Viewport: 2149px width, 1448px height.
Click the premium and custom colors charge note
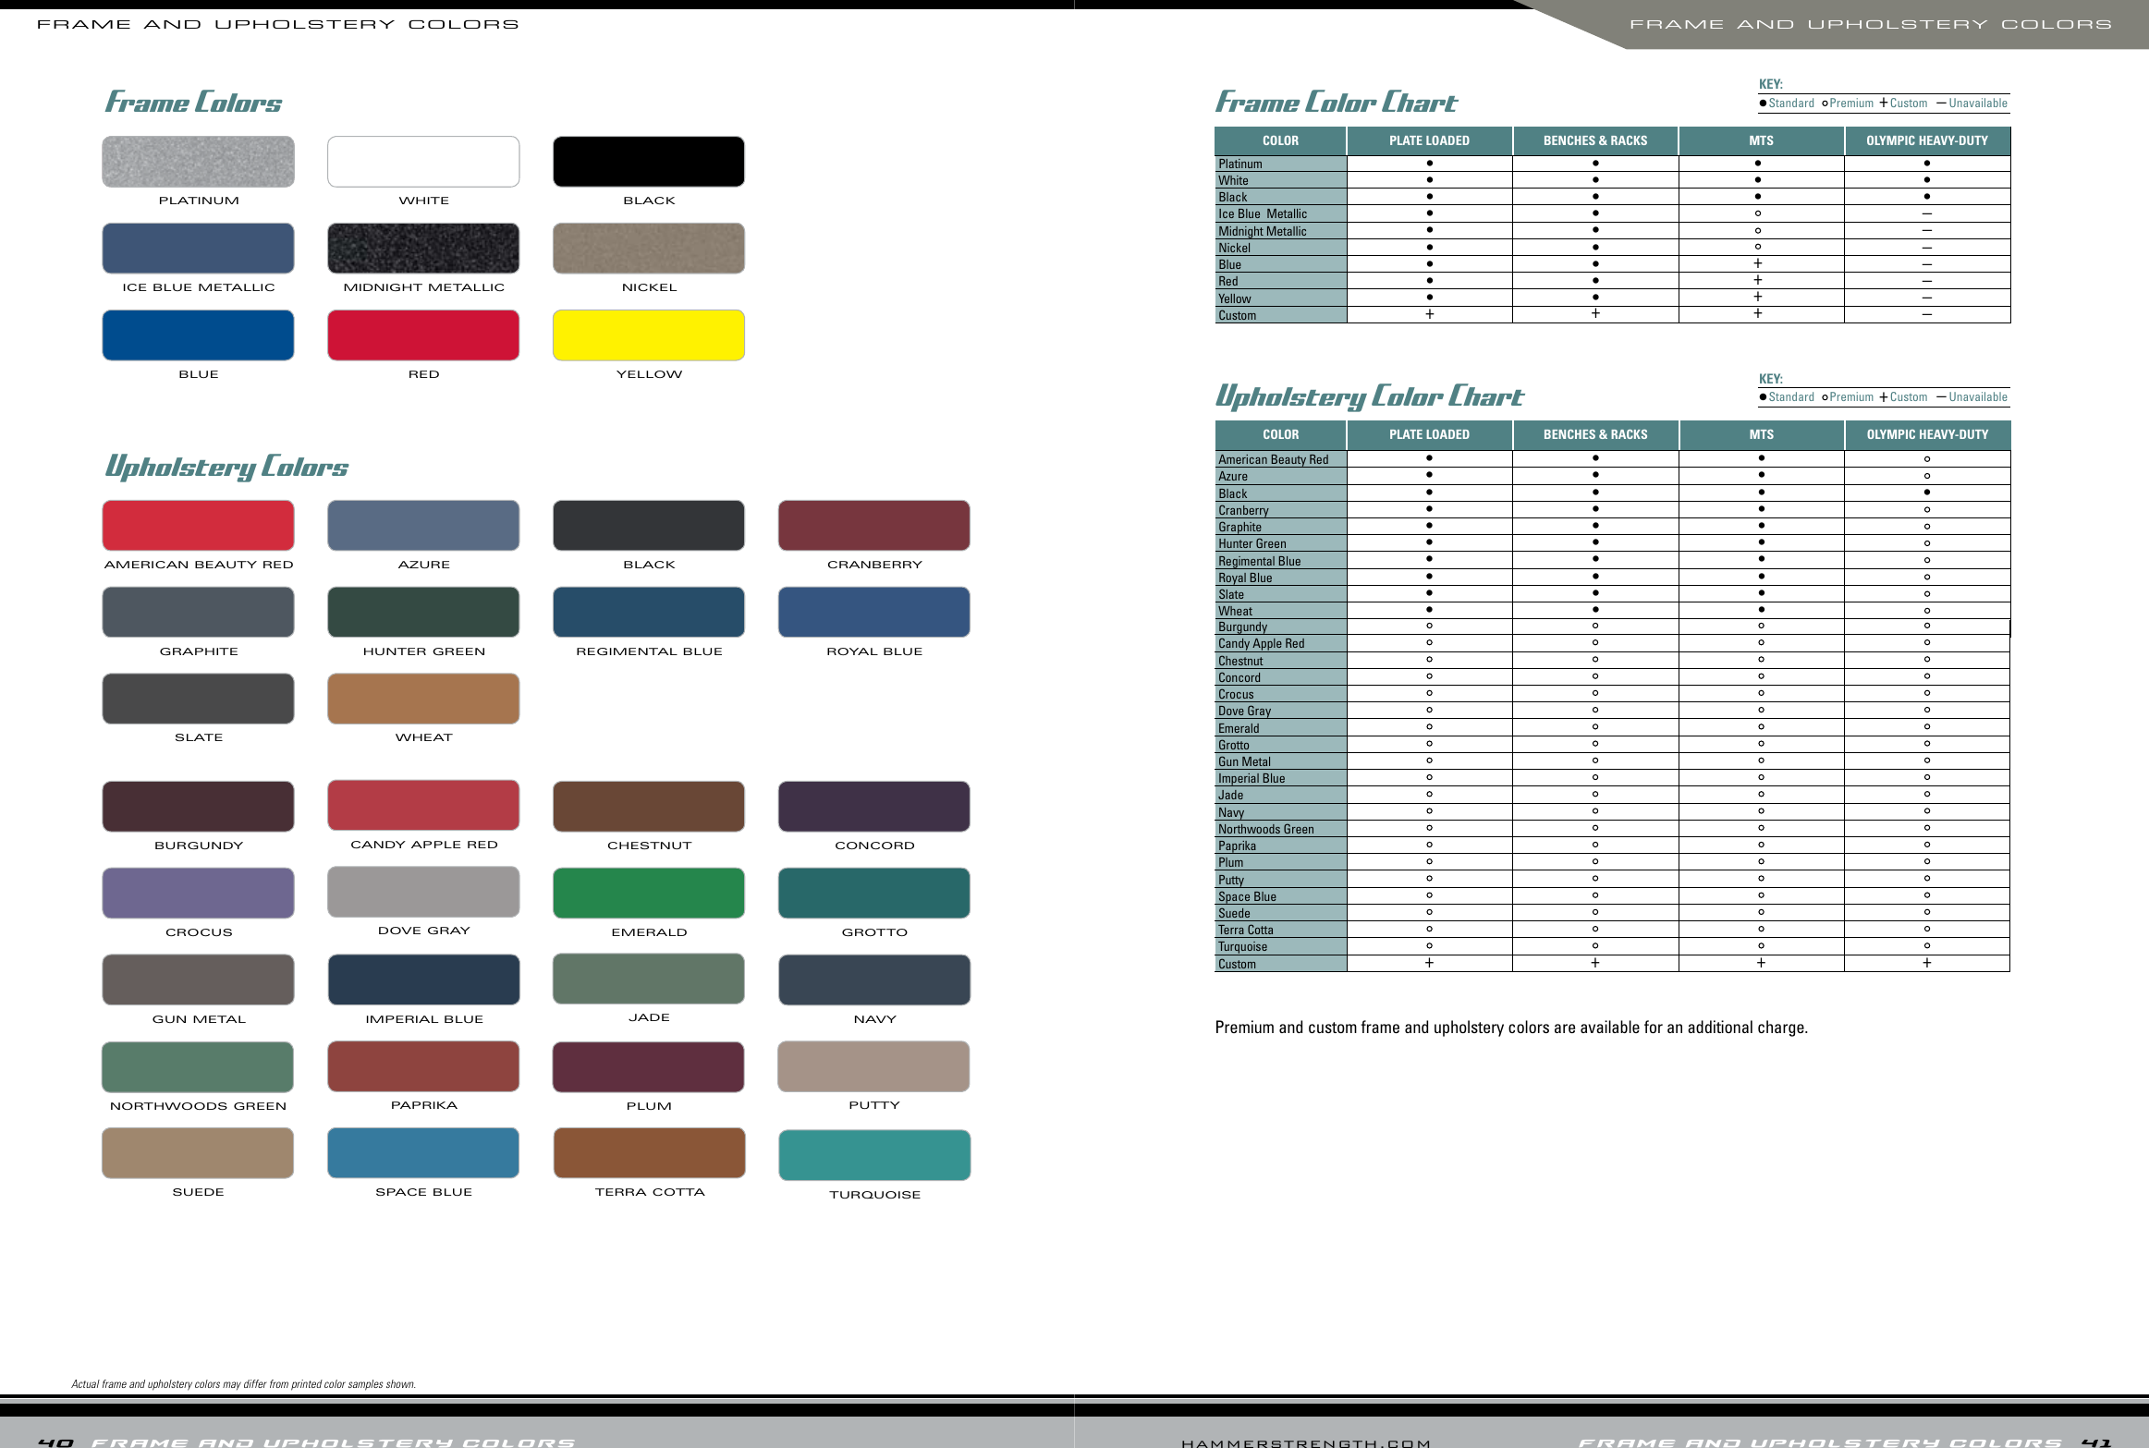pyautogui.click(x=1511, y=1028)
